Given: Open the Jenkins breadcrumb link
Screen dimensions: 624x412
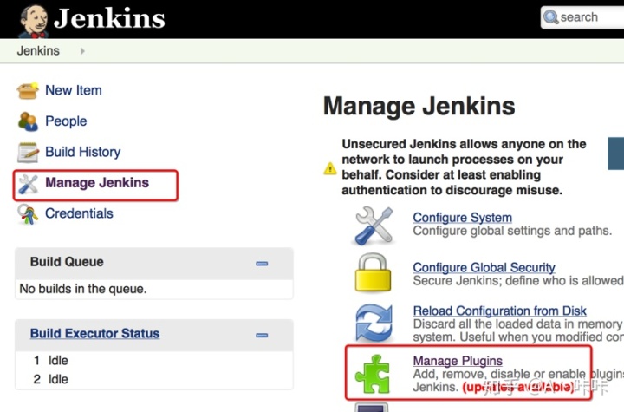Looking at the screenshot, I should [38, 51].
